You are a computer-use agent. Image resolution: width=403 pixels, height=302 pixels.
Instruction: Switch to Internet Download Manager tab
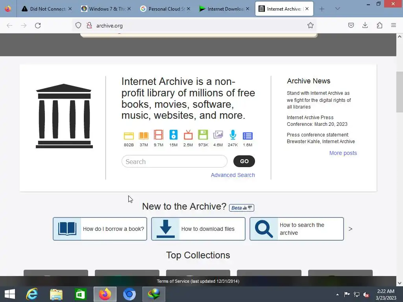click(225, 9)
